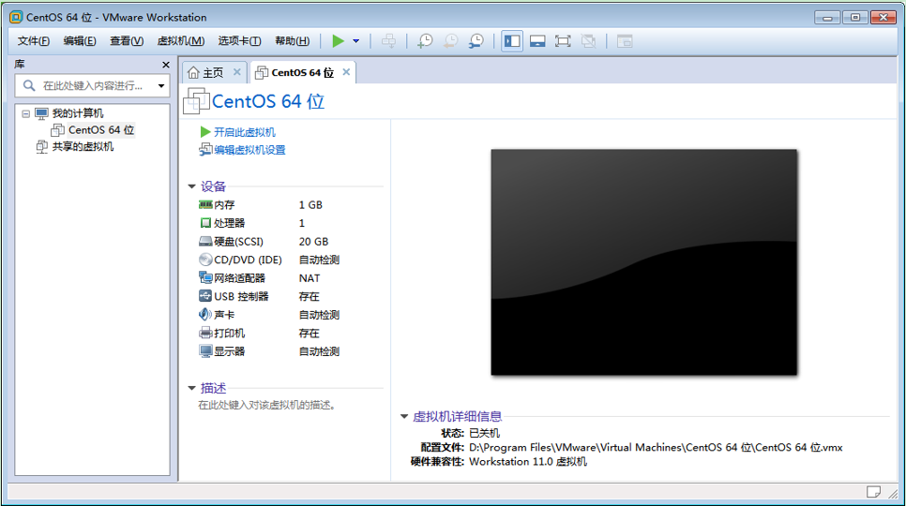Toggle the thumbnail bar view icon
The image size is (906, 506).
[x=537, y=41]
